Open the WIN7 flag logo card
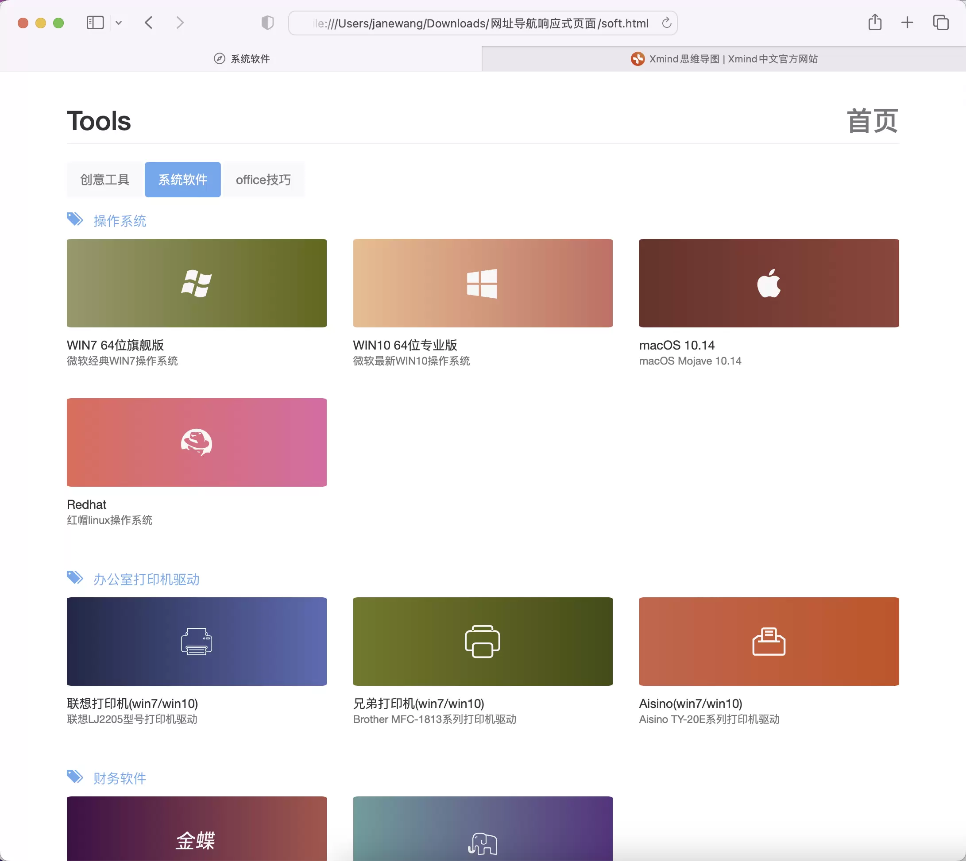Screen dimensions: 966x861 click(x=197, y=283)
